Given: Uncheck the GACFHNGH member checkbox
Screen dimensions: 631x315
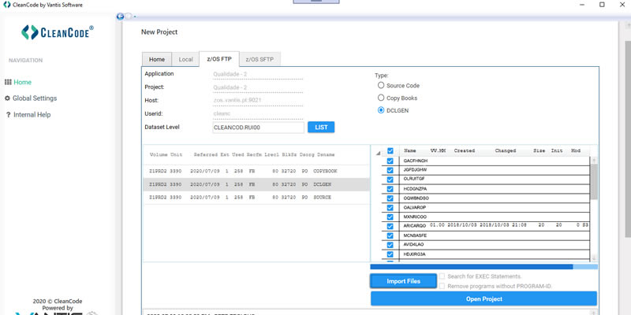Looking at the screenshot, I should coord(390,161).
